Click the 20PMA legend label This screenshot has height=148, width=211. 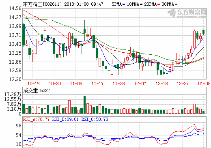click(x=151, y=4)
